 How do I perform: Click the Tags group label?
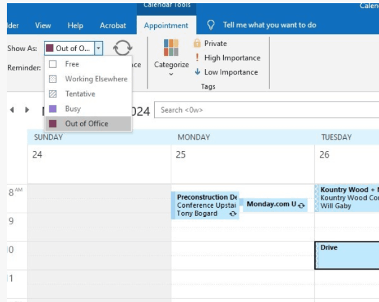[208, 86]
